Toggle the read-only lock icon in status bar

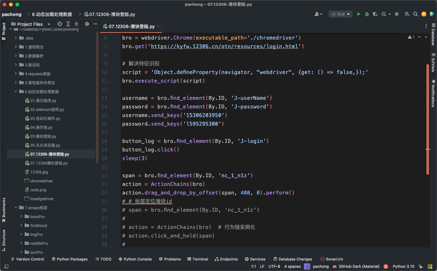(x=420, y=267)
